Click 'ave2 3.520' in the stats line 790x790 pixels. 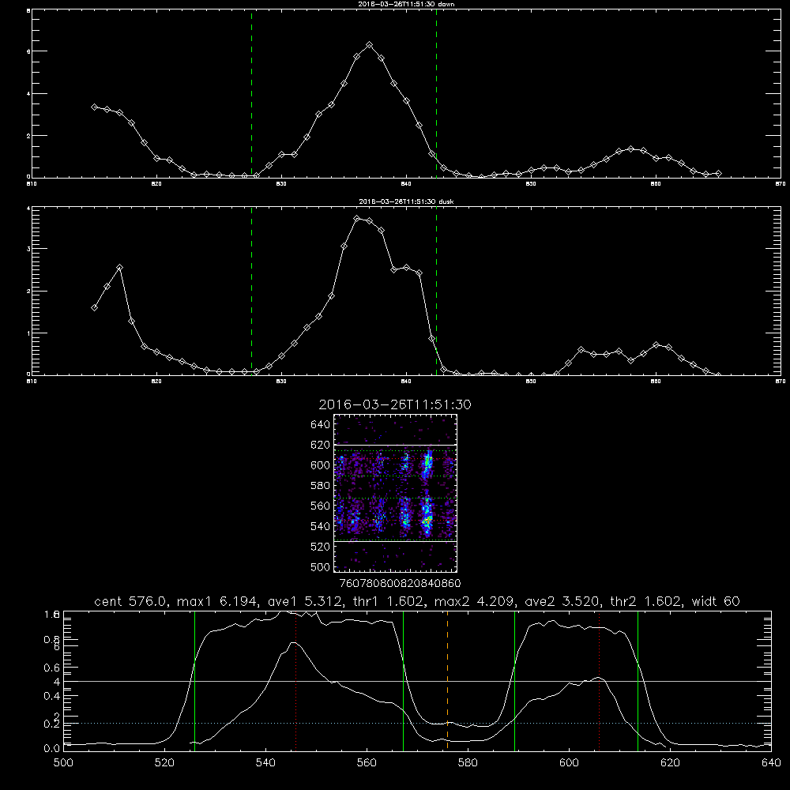(562, 601)
